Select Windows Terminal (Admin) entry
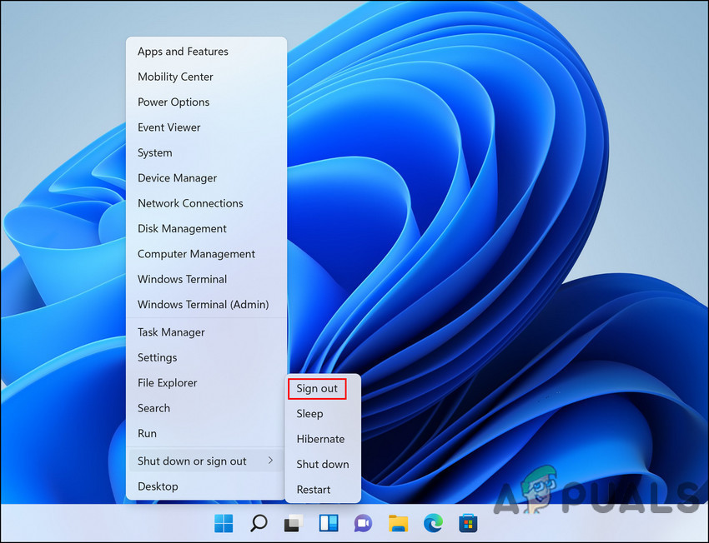The image size is (709, 543). click(x=203, y=305)
